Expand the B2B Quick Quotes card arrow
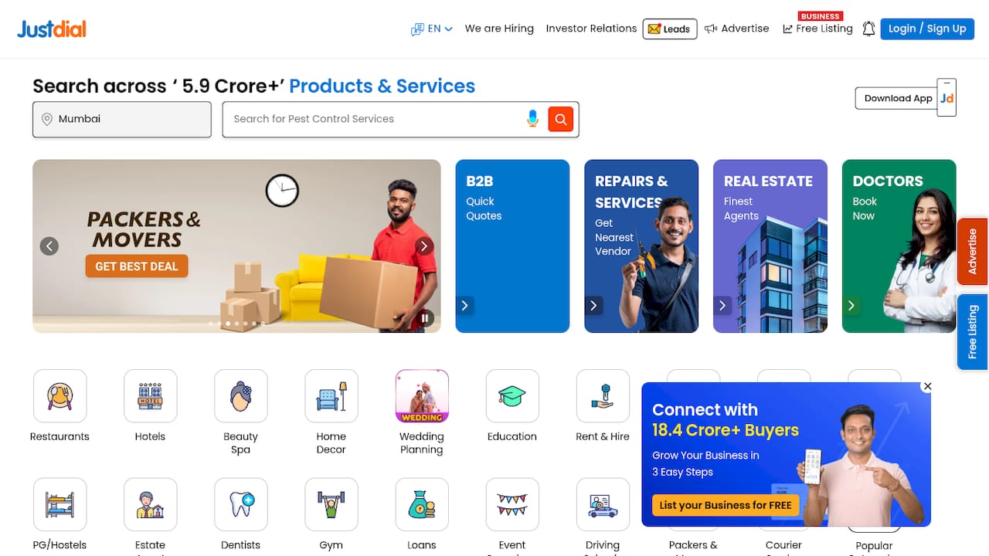Viewport: 989px width, 556px height. pyautogui.click(x=464, y=306)
